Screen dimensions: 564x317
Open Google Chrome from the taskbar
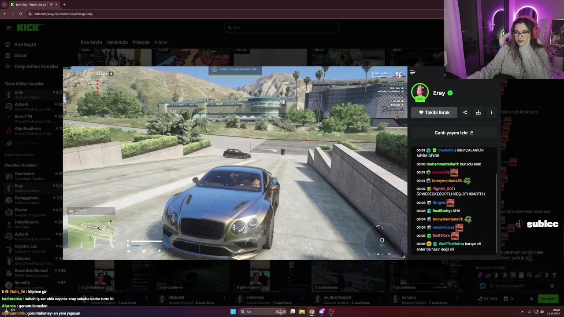pos(312,312)
